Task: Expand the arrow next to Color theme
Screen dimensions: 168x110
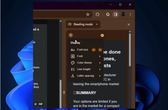Action: point(100,63)
